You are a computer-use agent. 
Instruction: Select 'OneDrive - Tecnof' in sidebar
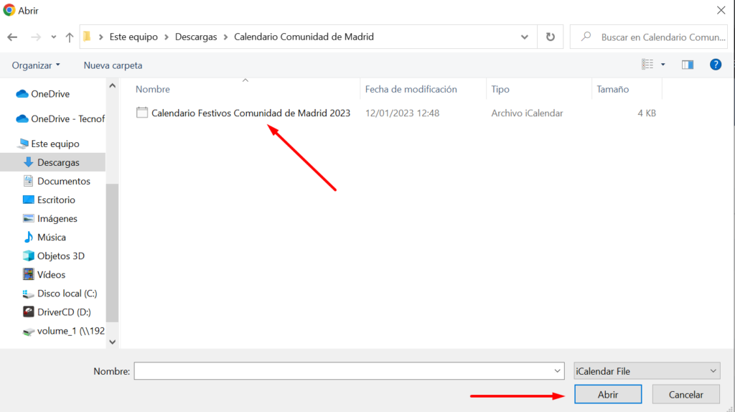tap(60, 118)
